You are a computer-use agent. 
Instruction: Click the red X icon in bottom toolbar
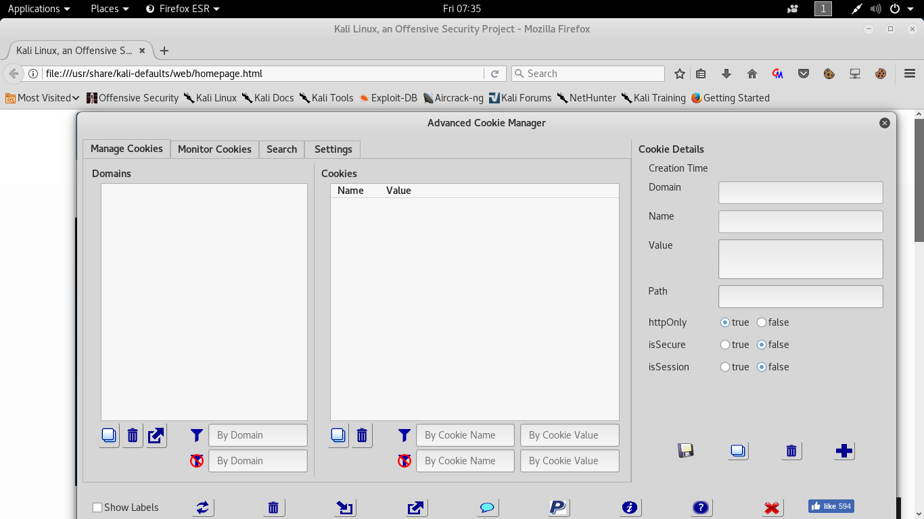tap(772, 508)
